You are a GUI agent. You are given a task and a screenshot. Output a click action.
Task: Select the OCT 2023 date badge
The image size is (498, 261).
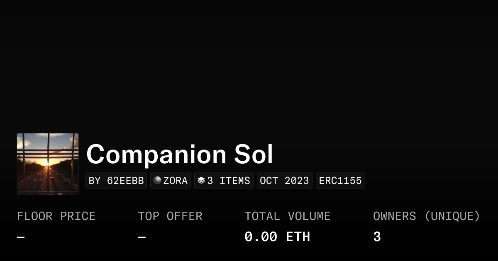284,181
